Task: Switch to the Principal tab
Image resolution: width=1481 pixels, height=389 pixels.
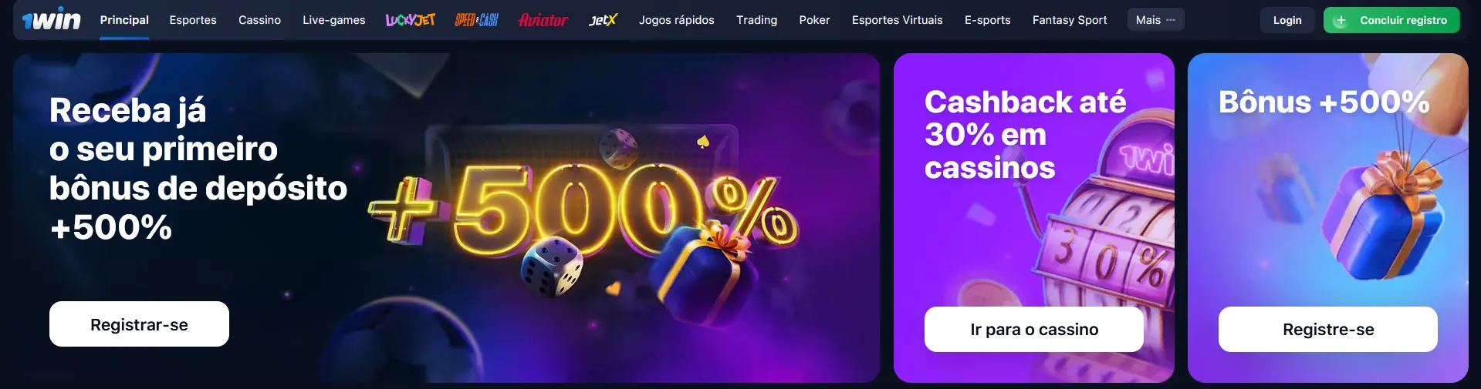Action: pos(124,20)
